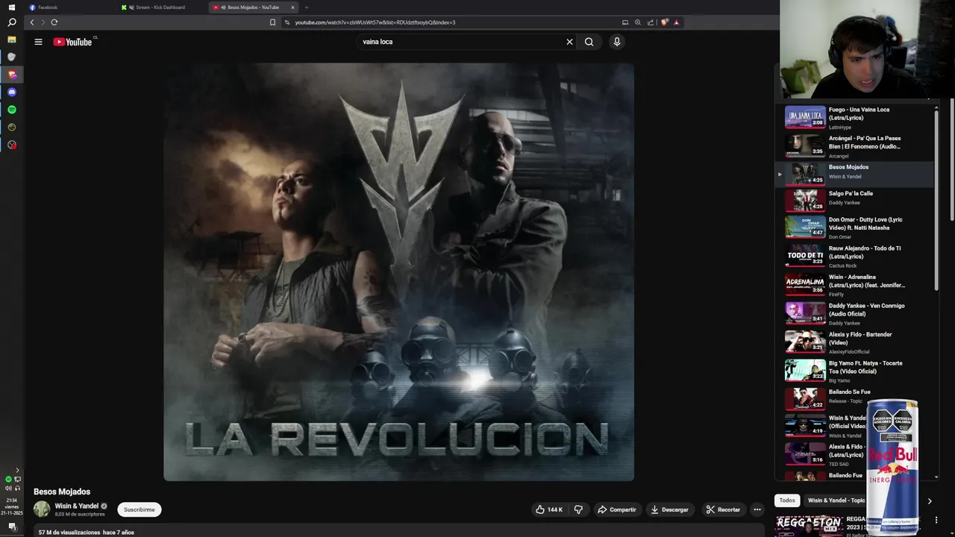The image size is (955, 537).
Task: Select Wisin - Adrenalina playlist item
Action: pyautogui.click(x=854, y=286)
